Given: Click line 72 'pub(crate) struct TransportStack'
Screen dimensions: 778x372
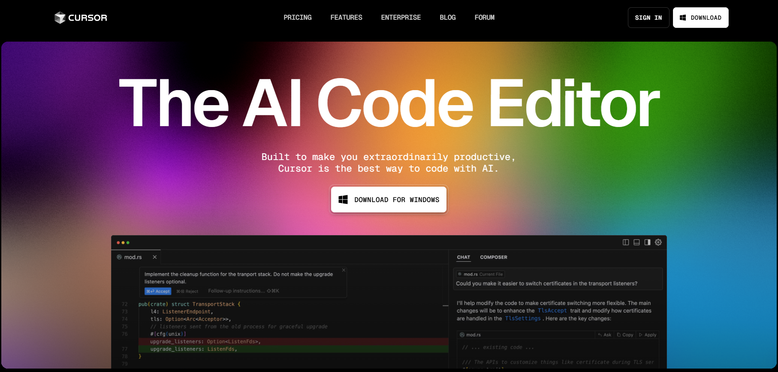Looking at the screenshot, I should pyautogui.click(x=190, y=304).
